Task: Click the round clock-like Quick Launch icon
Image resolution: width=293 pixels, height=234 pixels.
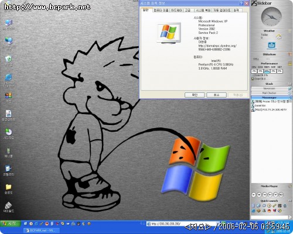Action: pos(269,205)
